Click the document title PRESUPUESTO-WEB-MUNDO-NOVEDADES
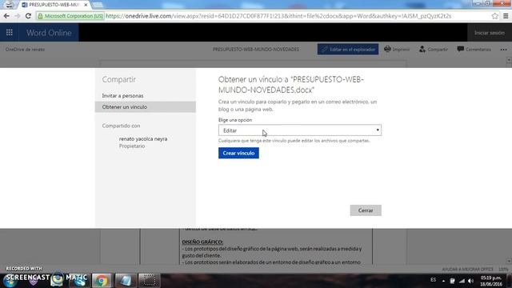 256,50
